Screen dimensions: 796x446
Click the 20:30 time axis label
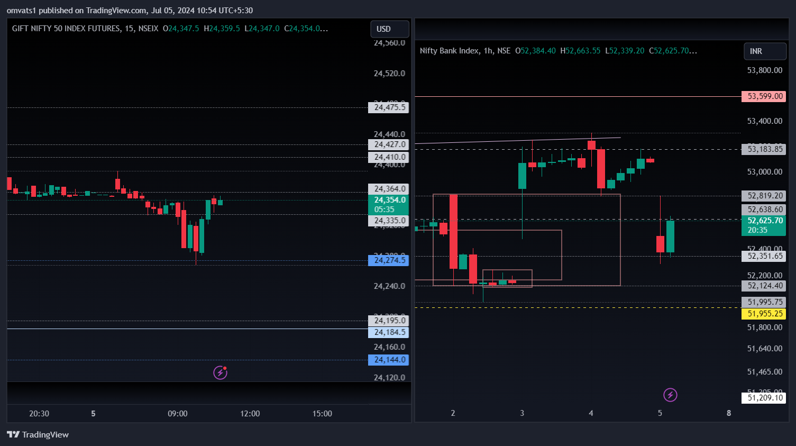(39, 414)
